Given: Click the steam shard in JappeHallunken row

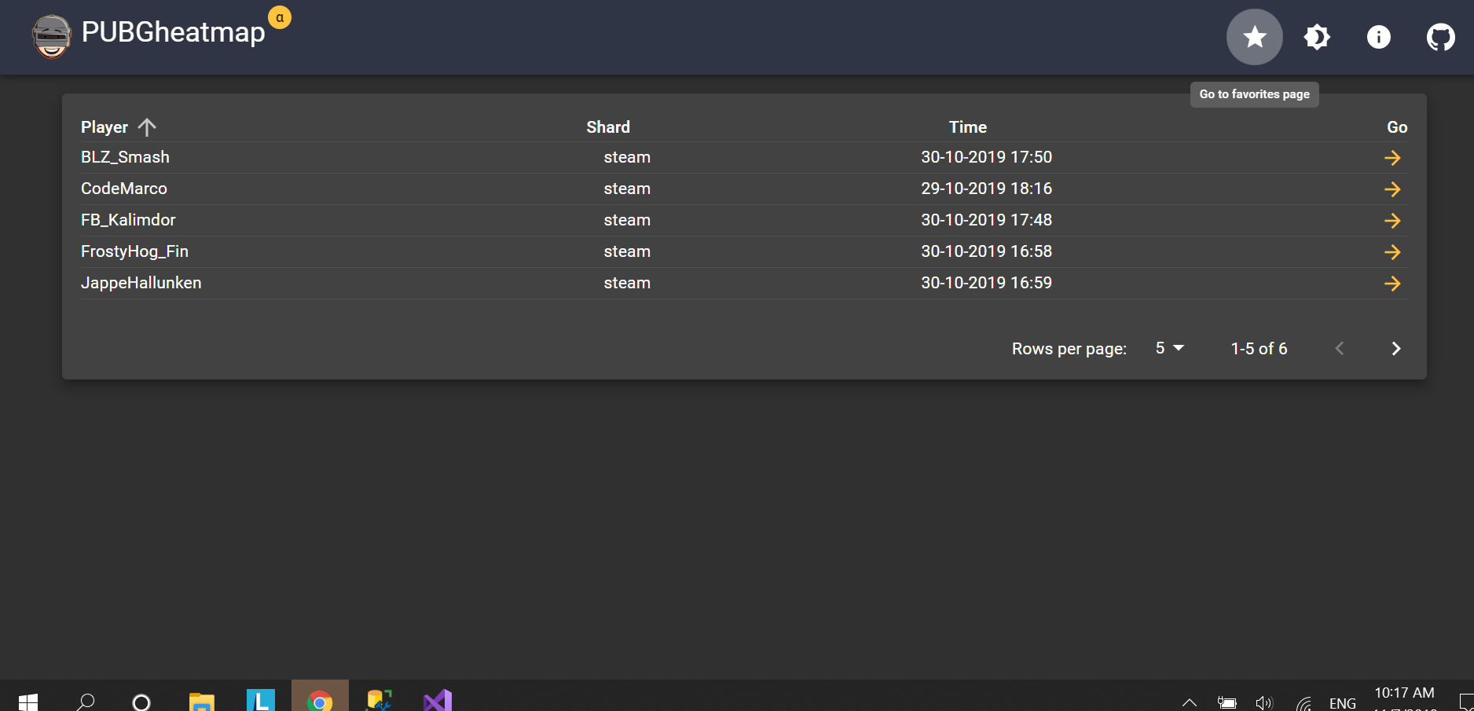Looking at the screenshot, I should click(x=627, y=283).
